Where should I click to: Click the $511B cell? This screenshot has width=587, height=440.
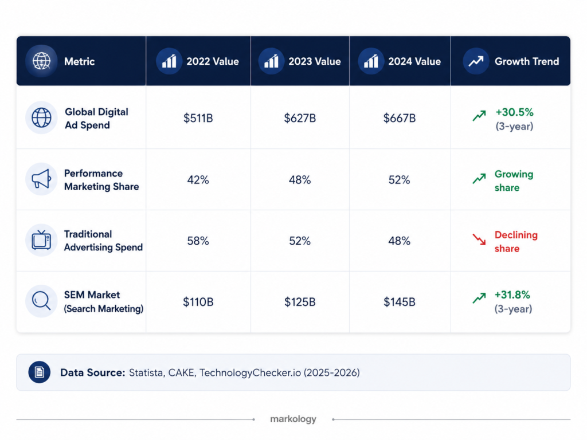coord(198,118)
